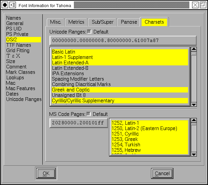Switch to the Metrics tab
Image resolution: width=208 pixels, height=185 pixels.
76,22
